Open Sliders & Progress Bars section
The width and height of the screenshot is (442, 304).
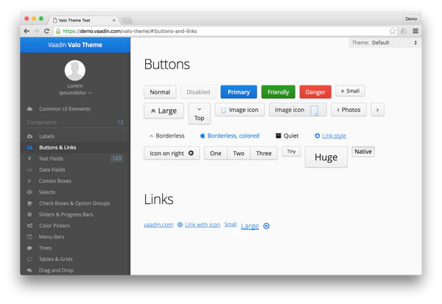coord(66,214)
